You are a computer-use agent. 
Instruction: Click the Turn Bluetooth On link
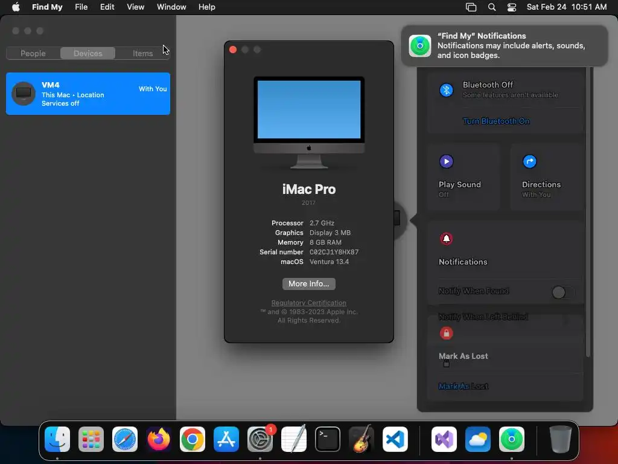[x=496, y=121]
